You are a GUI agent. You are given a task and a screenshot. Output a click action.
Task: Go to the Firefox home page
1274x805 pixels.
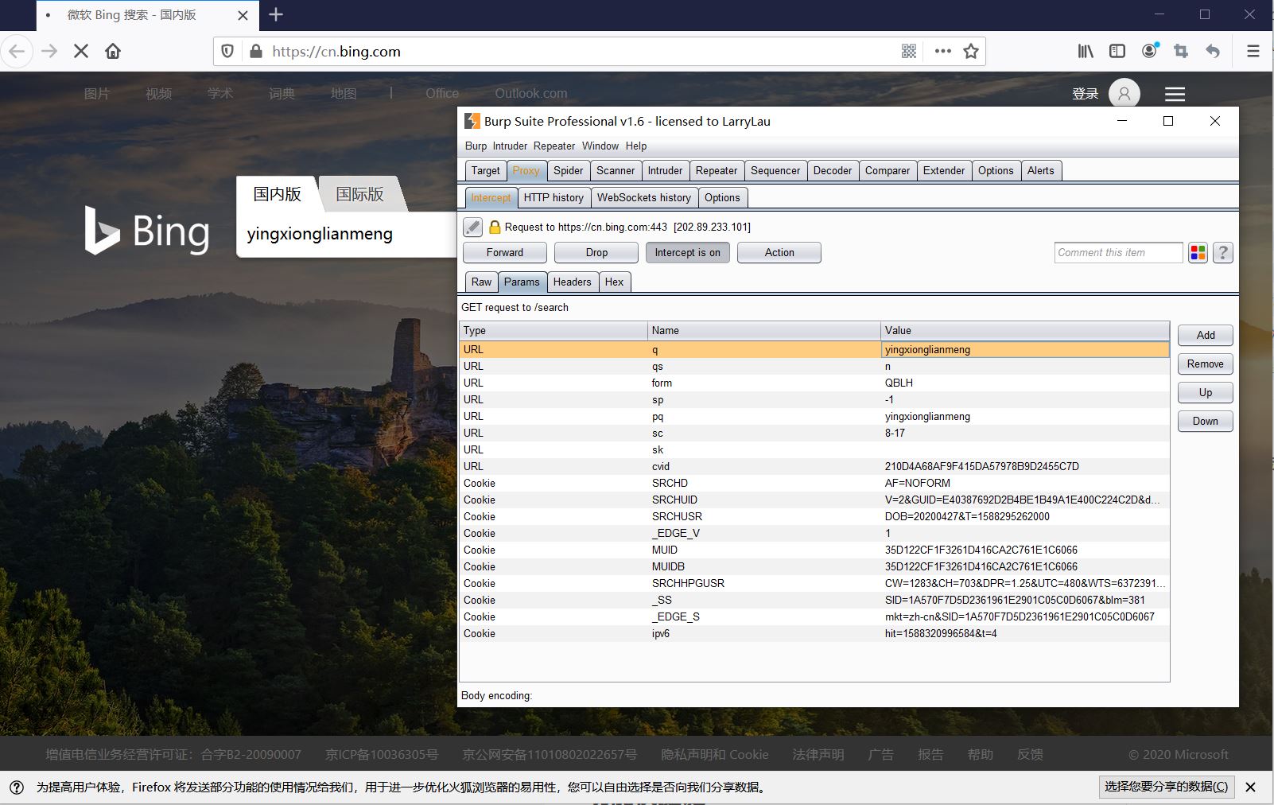(113, 51)
